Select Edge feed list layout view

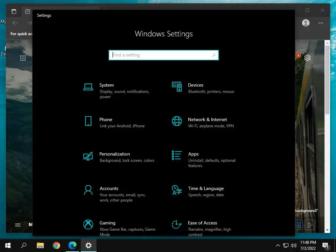[310, 225]
